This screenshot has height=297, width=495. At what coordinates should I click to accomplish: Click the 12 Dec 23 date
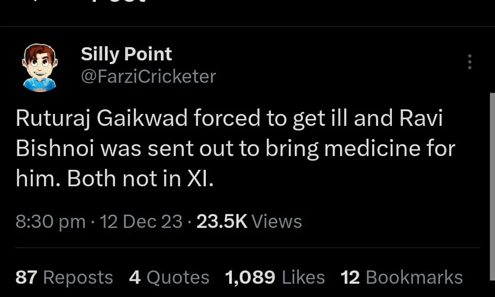(141, 221)
